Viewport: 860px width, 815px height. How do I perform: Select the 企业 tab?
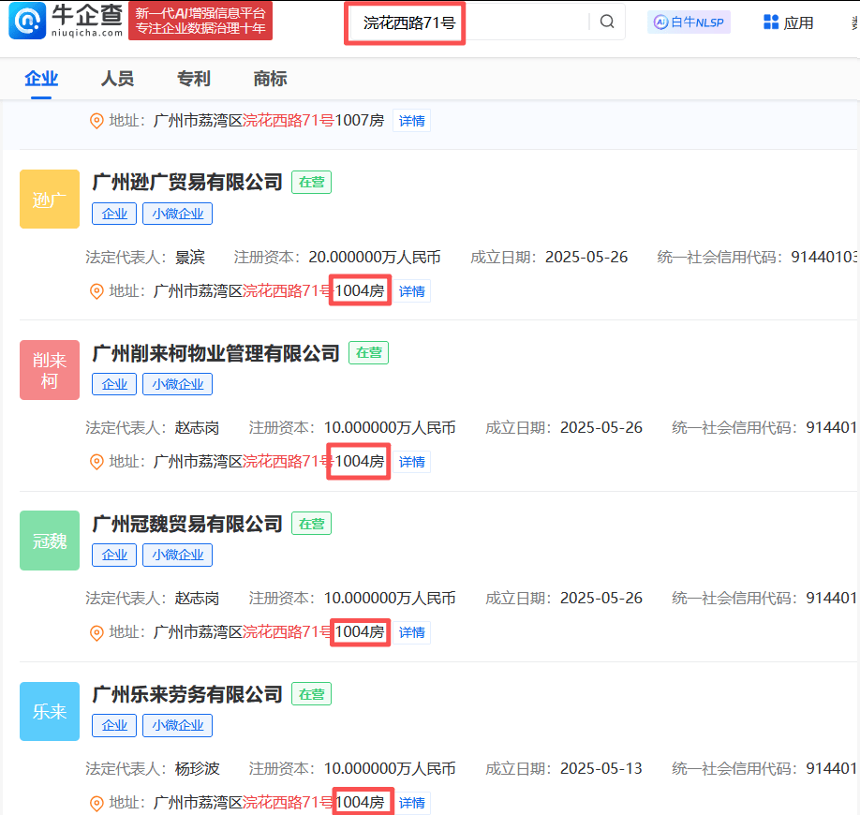tap(40, 79)
